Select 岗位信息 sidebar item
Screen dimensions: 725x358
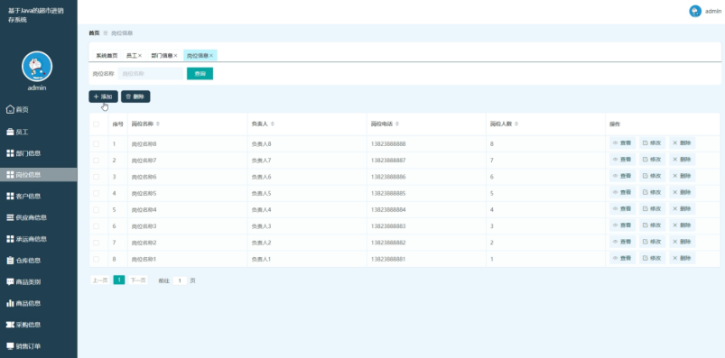coord(39,175)
